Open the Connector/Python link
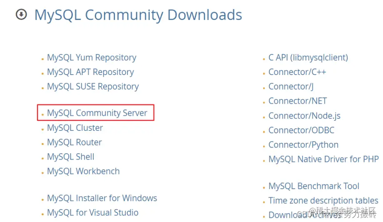Viewport: 383px width, 222px height. click(x=303, y=145)
